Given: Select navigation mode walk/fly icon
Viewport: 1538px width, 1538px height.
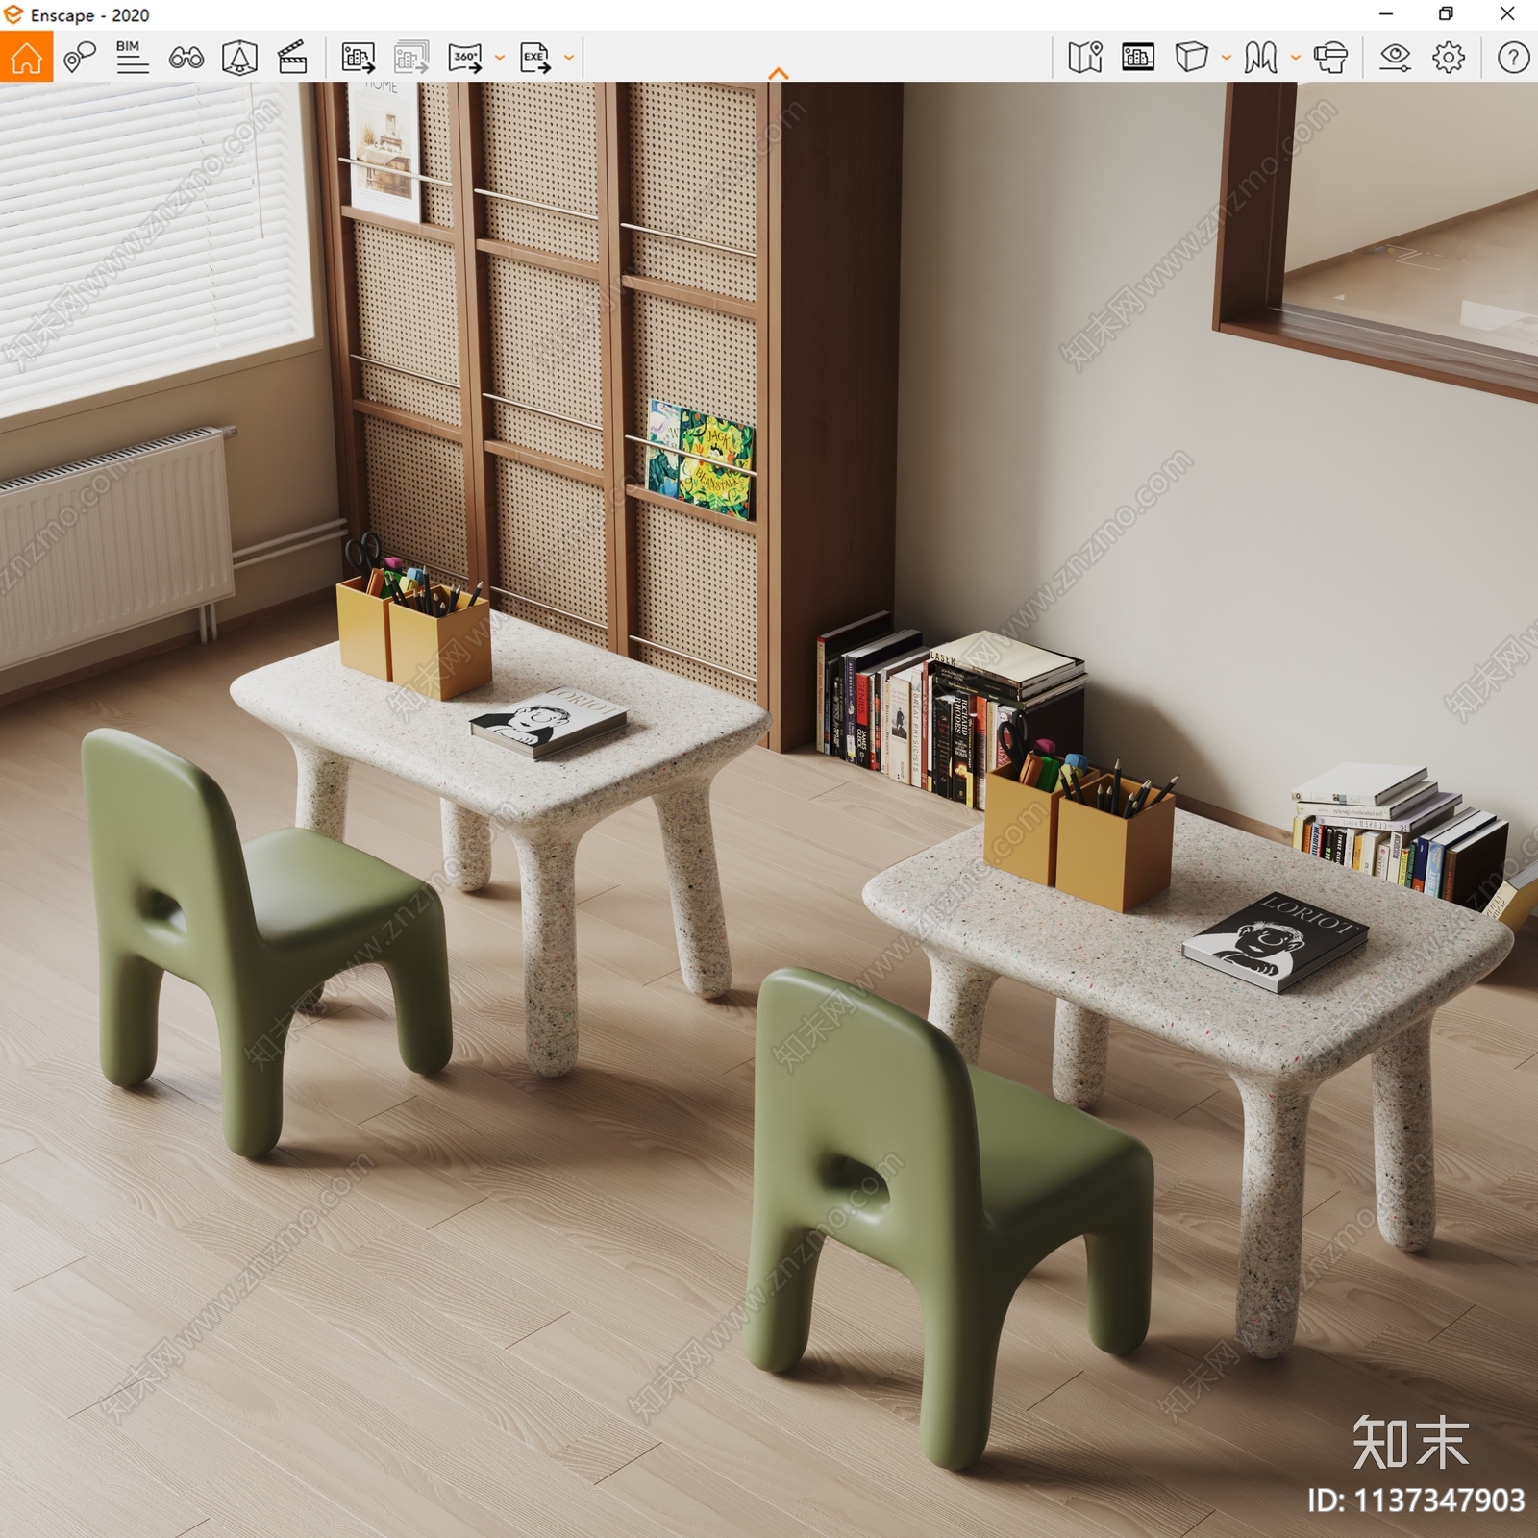Looking at the screenshot, I should tap(1260, 58).
